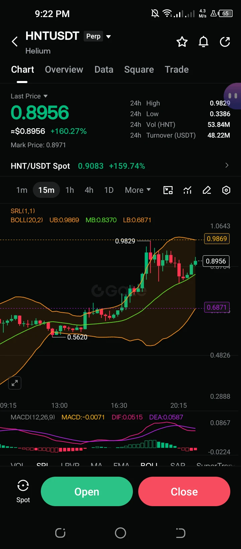Switch to the Overview tab
Image resolution: width=241 pixels, height=549 pixels.
click(x=64, y=70)
